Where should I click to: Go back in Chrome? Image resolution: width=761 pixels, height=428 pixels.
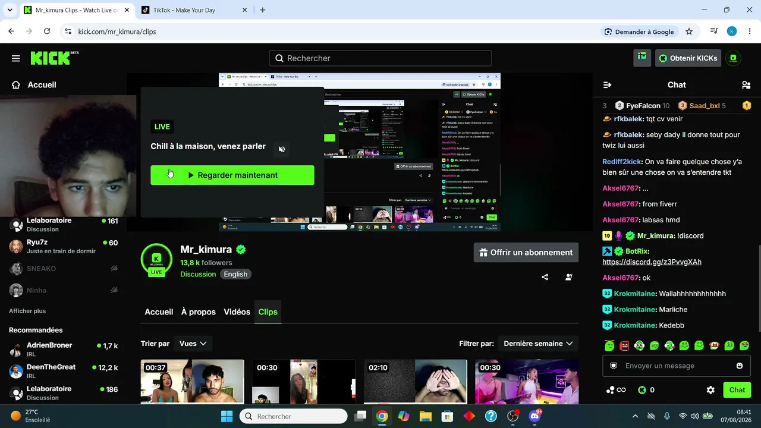(x=11, y=32)
